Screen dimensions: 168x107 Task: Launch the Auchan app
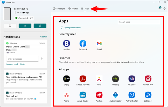coord(99,95)
